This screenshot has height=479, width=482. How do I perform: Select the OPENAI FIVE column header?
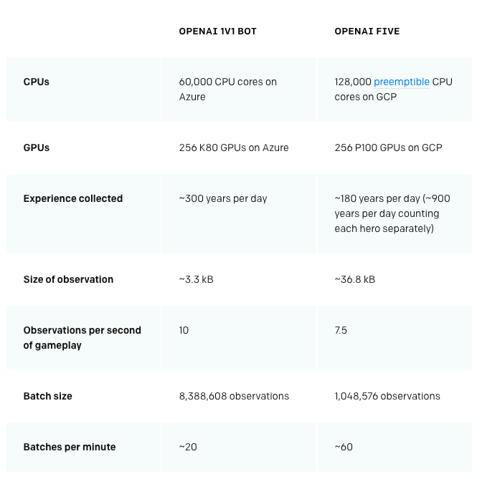(x=367, y=32)
